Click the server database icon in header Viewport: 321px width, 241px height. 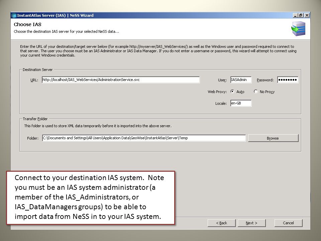click(298, 29)
